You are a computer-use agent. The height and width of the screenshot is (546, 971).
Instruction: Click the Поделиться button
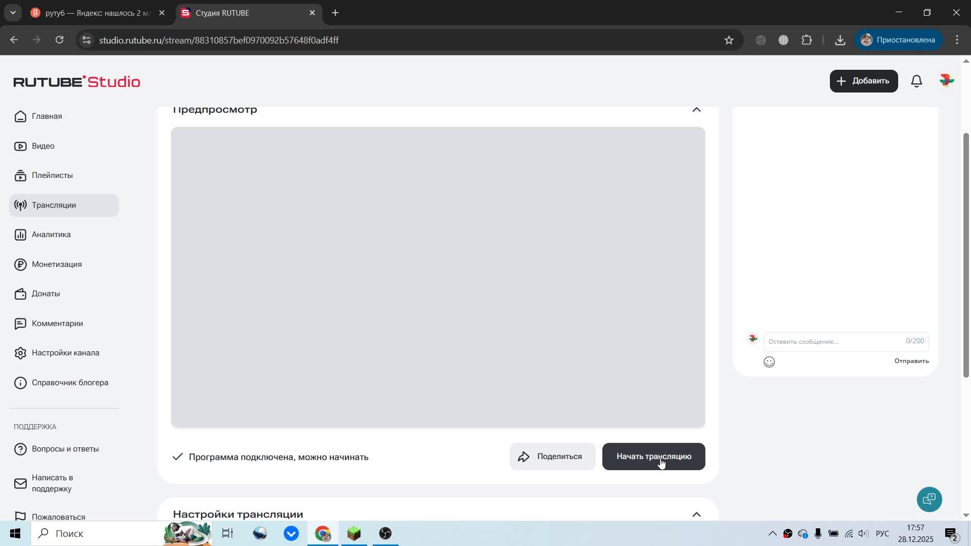tap(552, 457)
